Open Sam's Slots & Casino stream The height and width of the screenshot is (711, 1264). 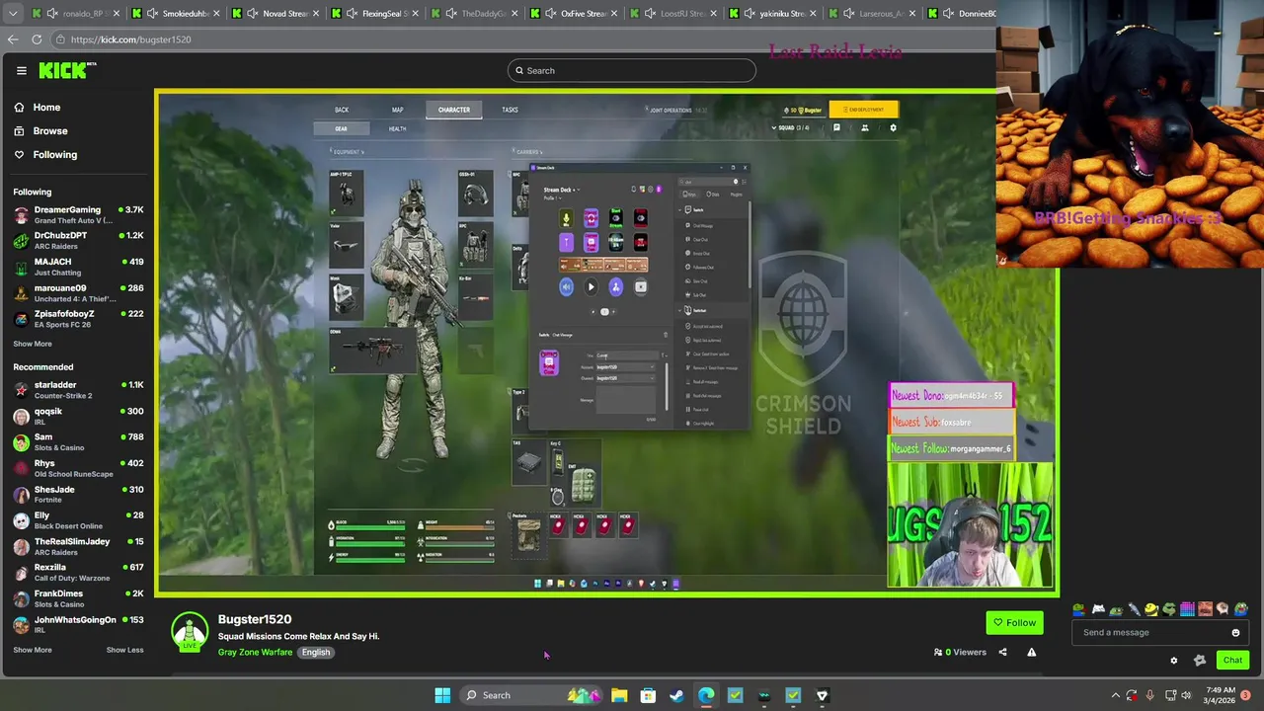coord(79,441)
